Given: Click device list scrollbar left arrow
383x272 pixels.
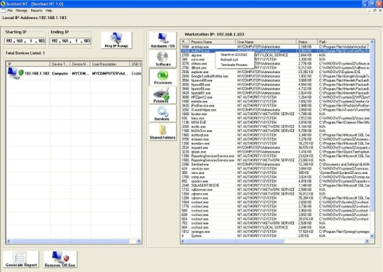Looking at the screenshot, I should (9, 241).
